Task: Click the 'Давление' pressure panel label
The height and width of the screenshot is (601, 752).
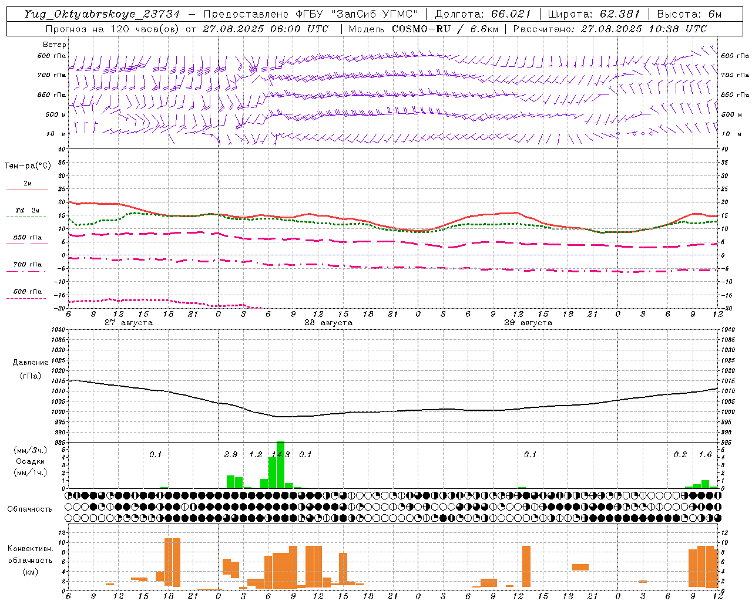Action: tap(31, 363)
